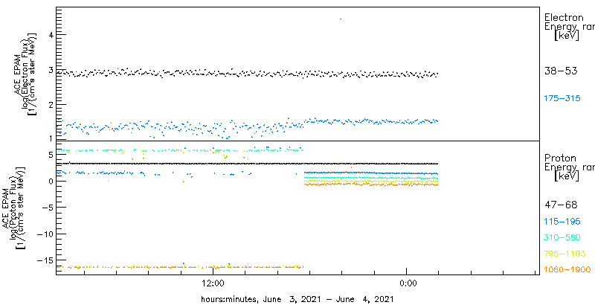Select the 310-580 proton energy label
The width and height of the screenshot is (595, 305).
click(562, 238)
